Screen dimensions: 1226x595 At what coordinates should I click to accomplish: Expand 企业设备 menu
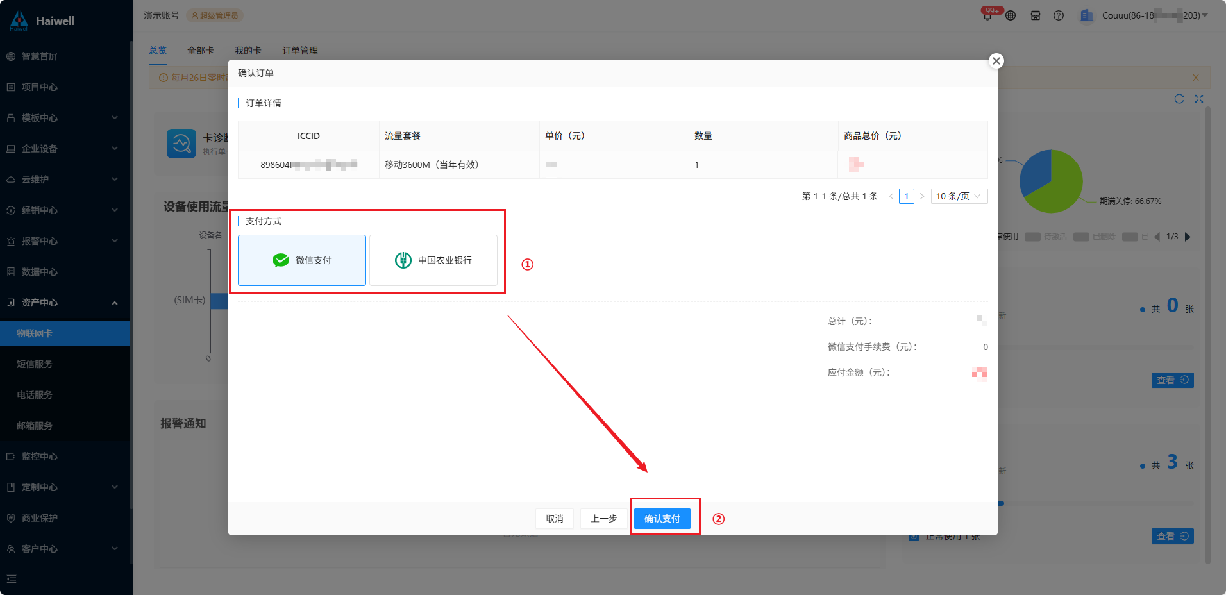[65, 149]
